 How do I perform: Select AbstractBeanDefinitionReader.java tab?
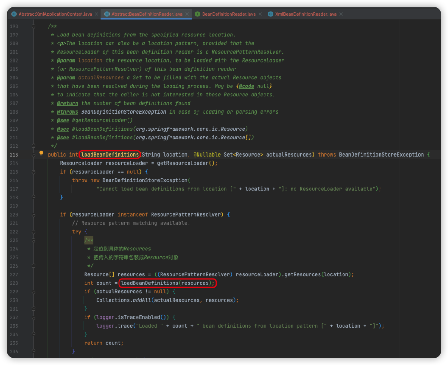pos(147,14)
